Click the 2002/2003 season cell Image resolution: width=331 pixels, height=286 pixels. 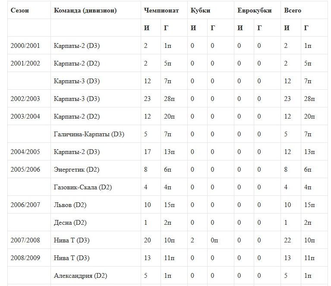click(x=25, y=99)
